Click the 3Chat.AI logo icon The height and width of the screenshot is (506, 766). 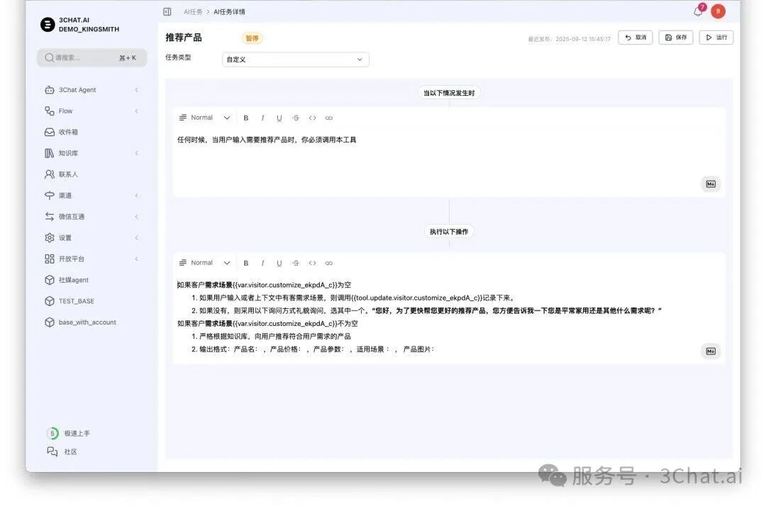pos(48,24)
